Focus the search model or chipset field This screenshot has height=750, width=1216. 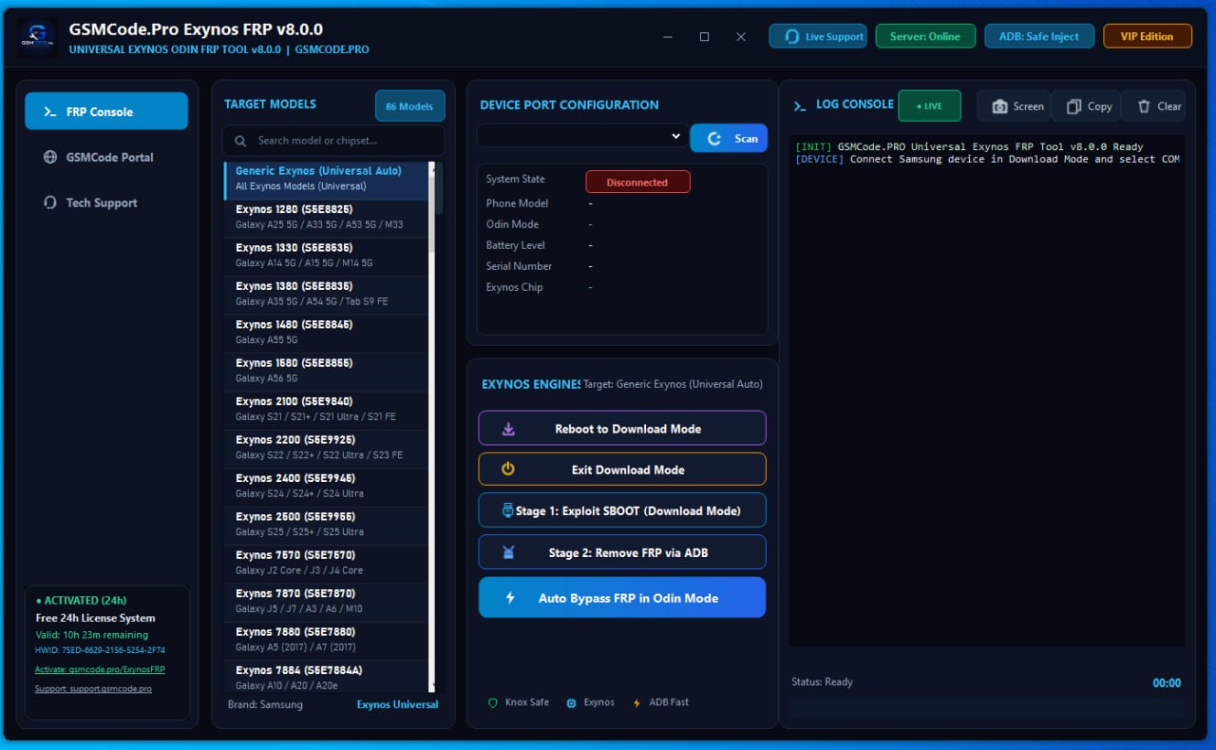coord(333,141)
